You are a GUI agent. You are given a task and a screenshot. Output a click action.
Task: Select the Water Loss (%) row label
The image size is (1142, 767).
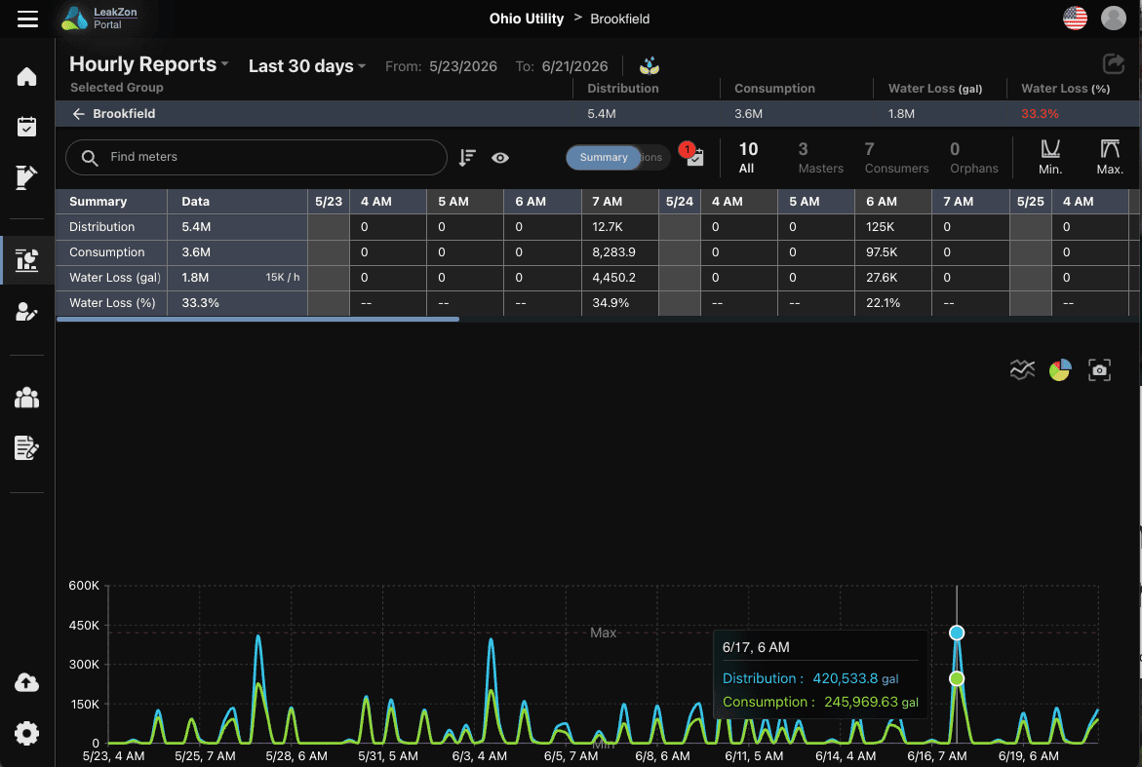click(112, 303)
